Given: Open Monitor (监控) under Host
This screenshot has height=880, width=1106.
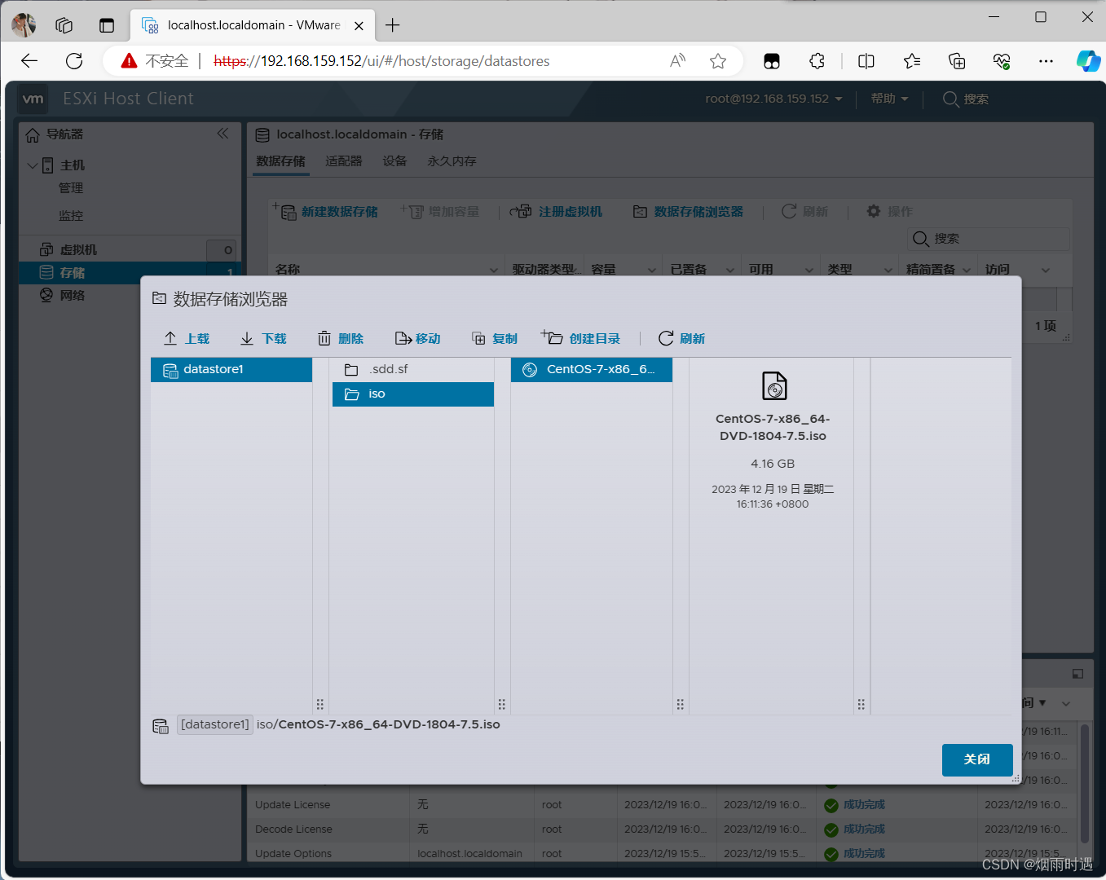Looking at the screenshot, I should coord(71,216).
